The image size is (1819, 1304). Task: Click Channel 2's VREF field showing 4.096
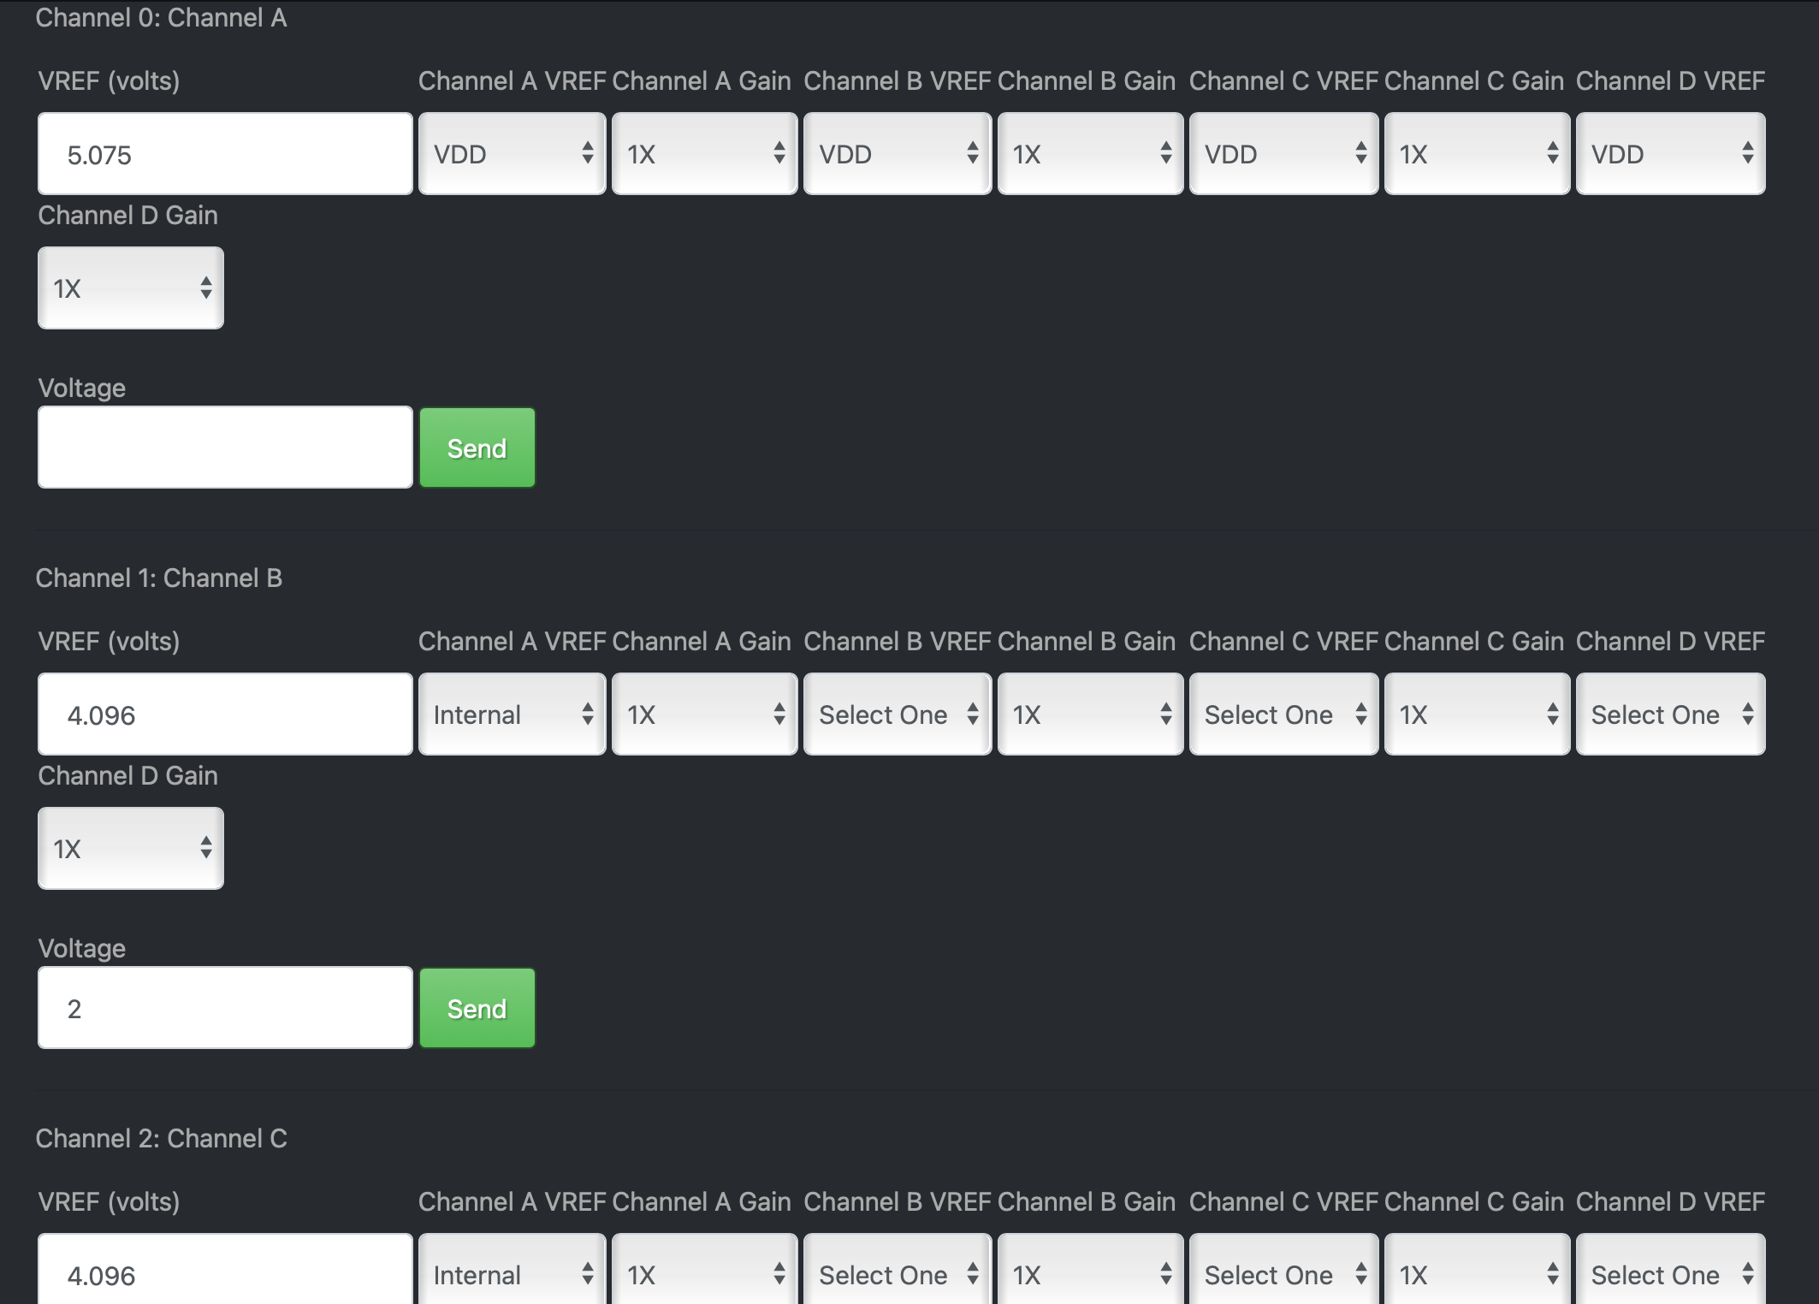click(224, 1274)
